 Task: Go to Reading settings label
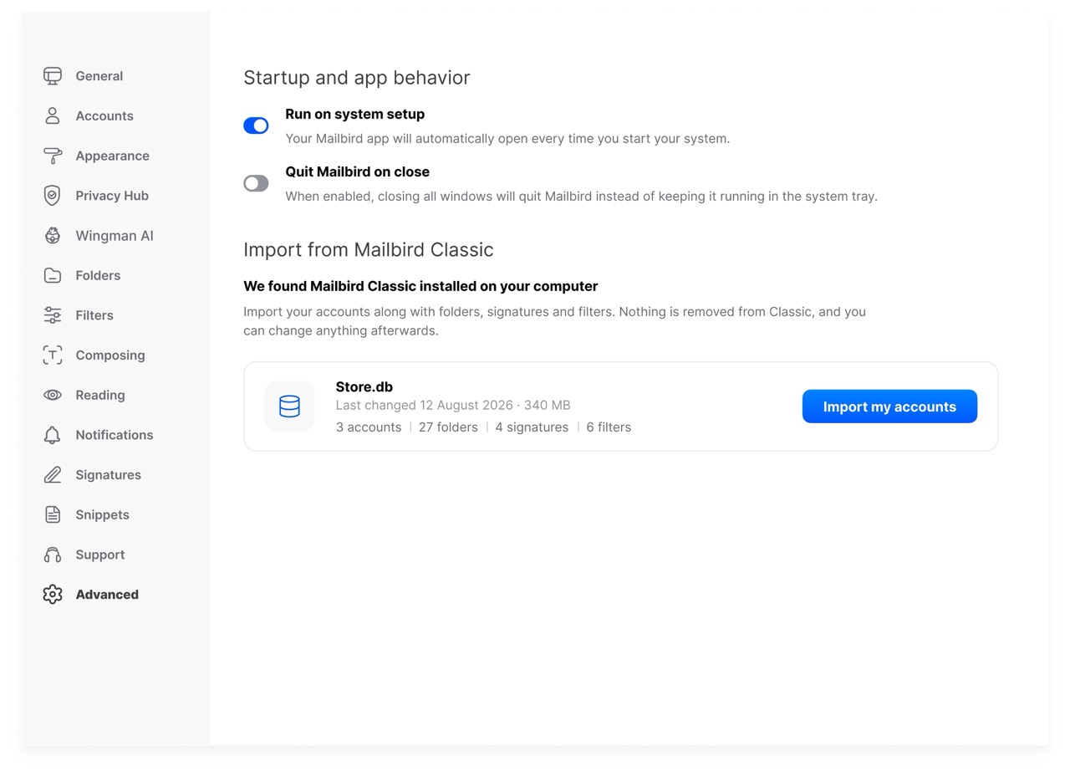point(100,395)
